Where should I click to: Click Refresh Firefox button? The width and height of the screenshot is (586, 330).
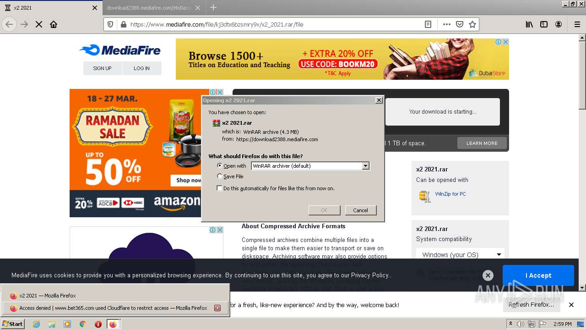click(x=531, y=305)
